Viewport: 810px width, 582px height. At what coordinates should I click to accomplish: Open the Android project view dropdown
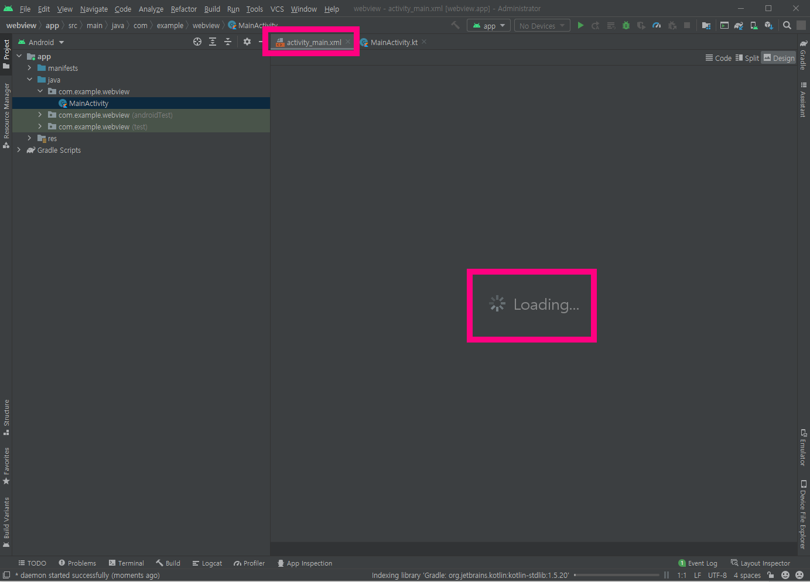[41, 42]
